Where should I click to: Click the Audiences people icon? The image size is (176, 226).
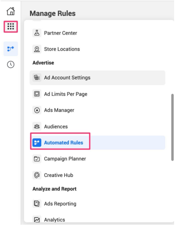tap(37, 126)
